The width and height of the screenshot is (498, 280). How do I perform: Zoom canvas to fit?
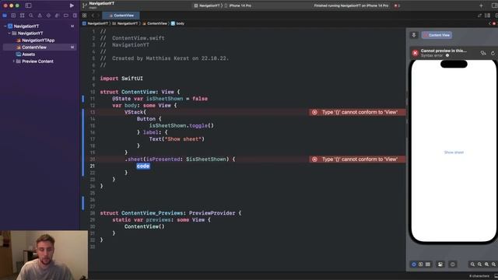coord(486,264)
